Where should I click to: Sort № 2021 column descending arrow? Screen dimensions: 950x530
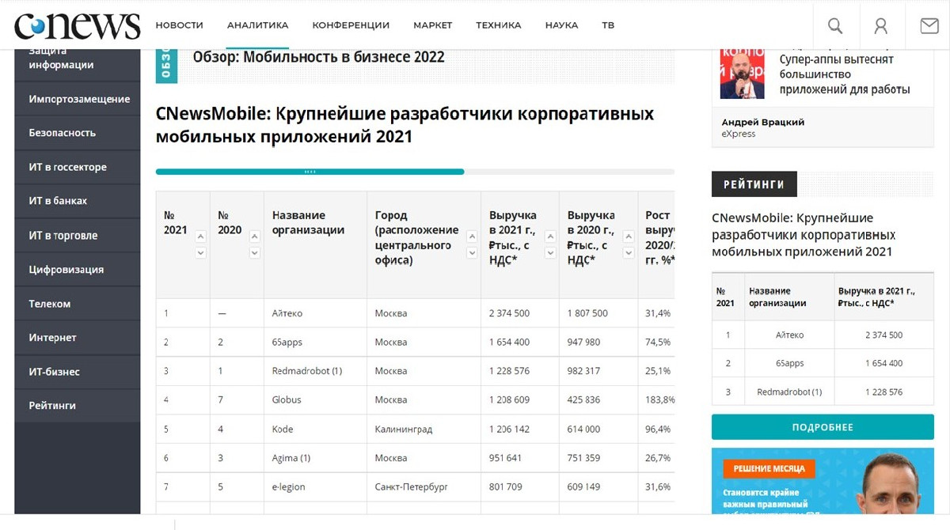pos(200,253)
